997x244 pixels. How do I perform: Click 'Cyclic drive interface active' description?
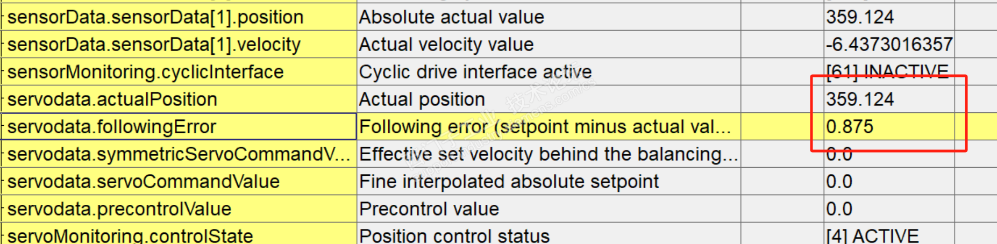pyautogui.click(x=475, y=72)
